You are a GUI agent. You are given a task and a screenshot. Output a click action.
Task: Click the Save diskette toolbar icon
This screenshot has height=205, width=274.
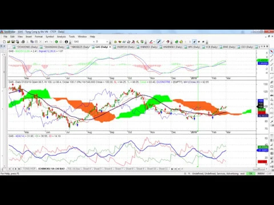point(13,42)
